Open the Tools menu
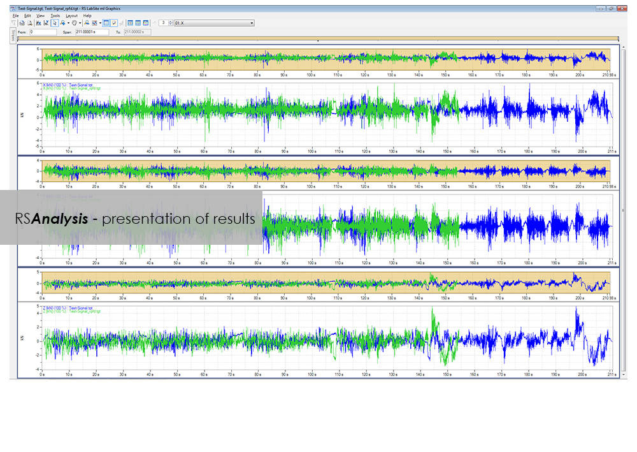 [x=55, y=15]
